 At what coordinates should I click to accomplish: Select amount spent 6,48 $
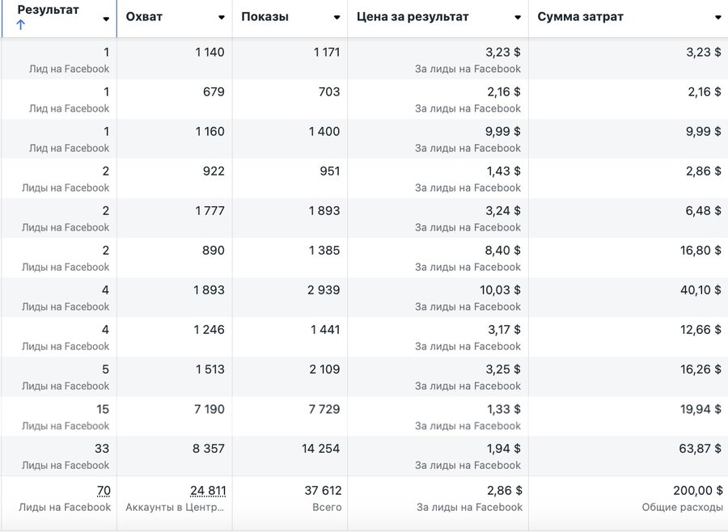[704, 211]
